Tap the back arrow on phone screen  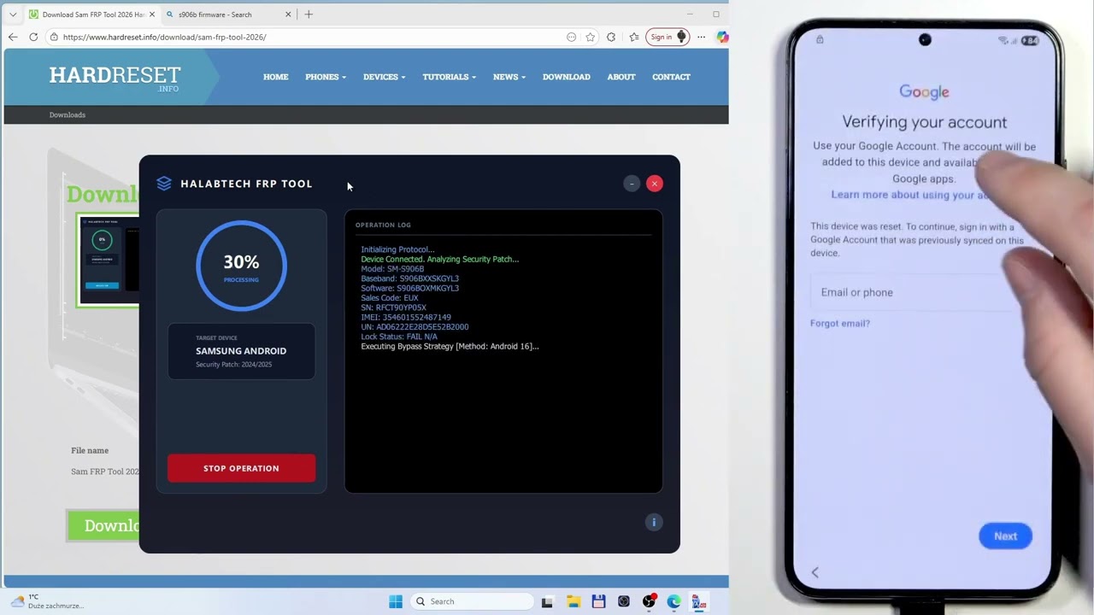coord(815,573)
